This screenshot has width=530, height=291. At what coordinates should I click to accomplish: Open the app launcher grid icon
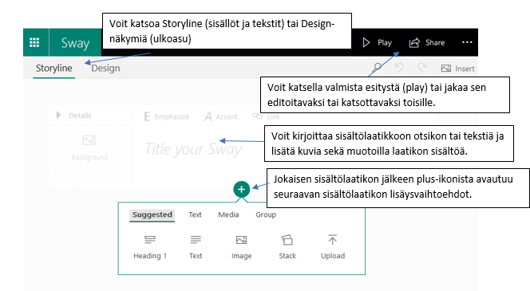(34, 42)
